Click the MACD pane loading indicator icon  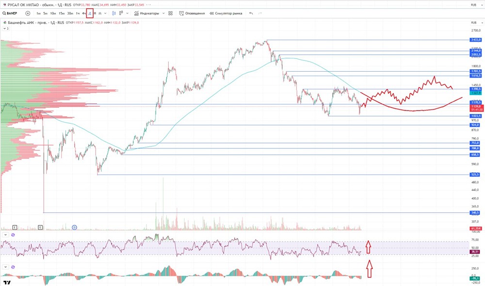click(x=13, y=267)
